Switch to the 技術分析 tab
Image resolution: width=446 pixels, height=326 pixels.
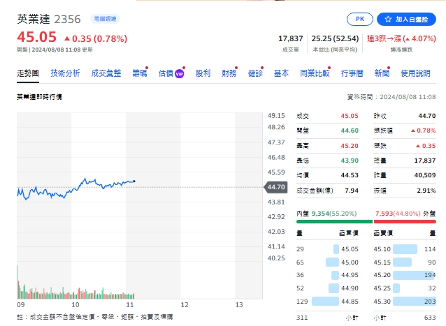point(65,73)
